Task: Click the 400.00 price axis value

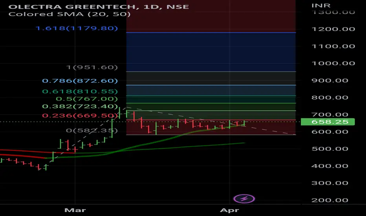Action: 330,166
